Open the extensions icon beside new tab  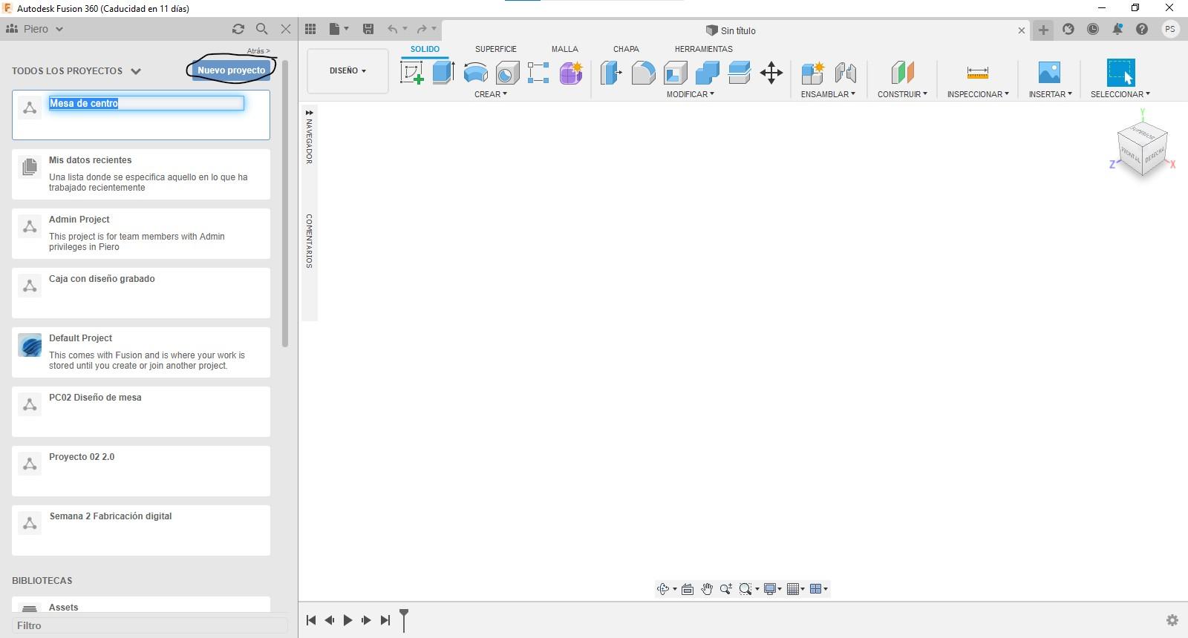tap(1068, 29)
